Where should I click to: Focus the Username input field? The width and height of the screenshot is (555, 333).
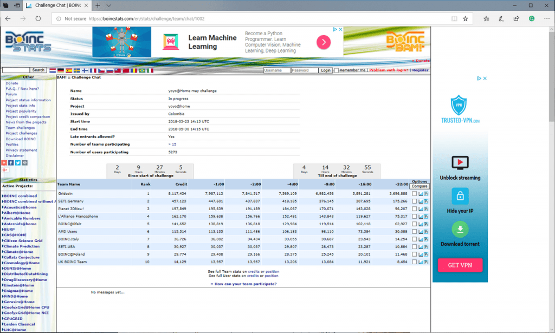pyautogui.click(x=277, y=70)
